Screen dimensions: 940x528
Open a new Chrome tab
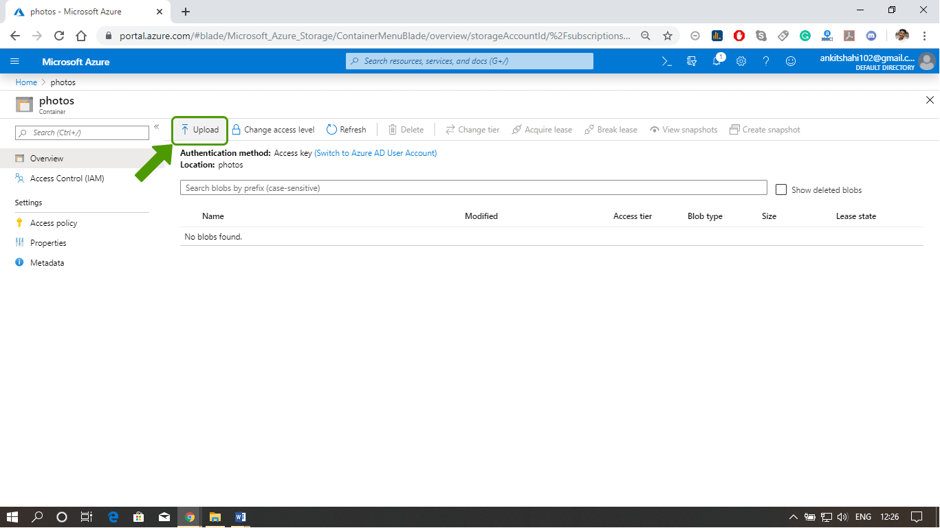point(186,12)
